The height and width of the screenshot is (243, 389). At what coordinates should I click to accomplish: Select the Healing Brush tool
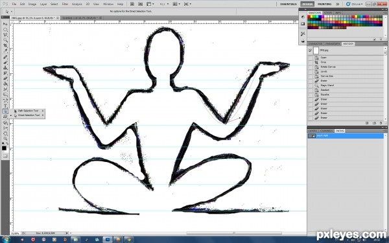pyautogui.click(x=5, y=57)
